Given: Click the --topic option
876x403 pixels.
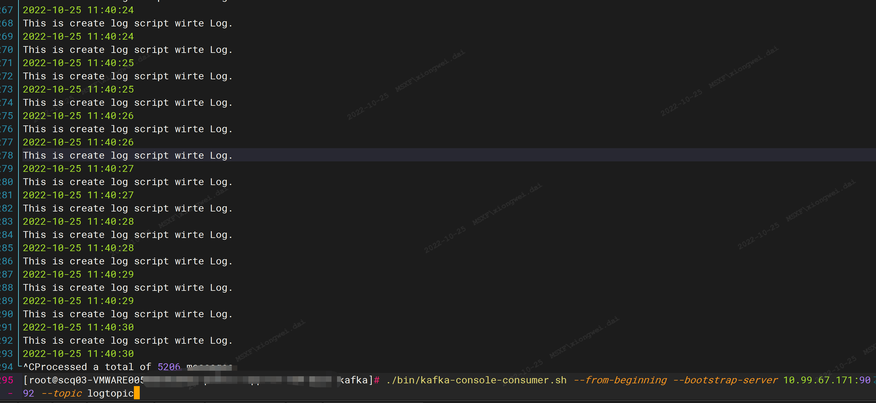Looking at the screenshot, I should (x=61, y=393).
